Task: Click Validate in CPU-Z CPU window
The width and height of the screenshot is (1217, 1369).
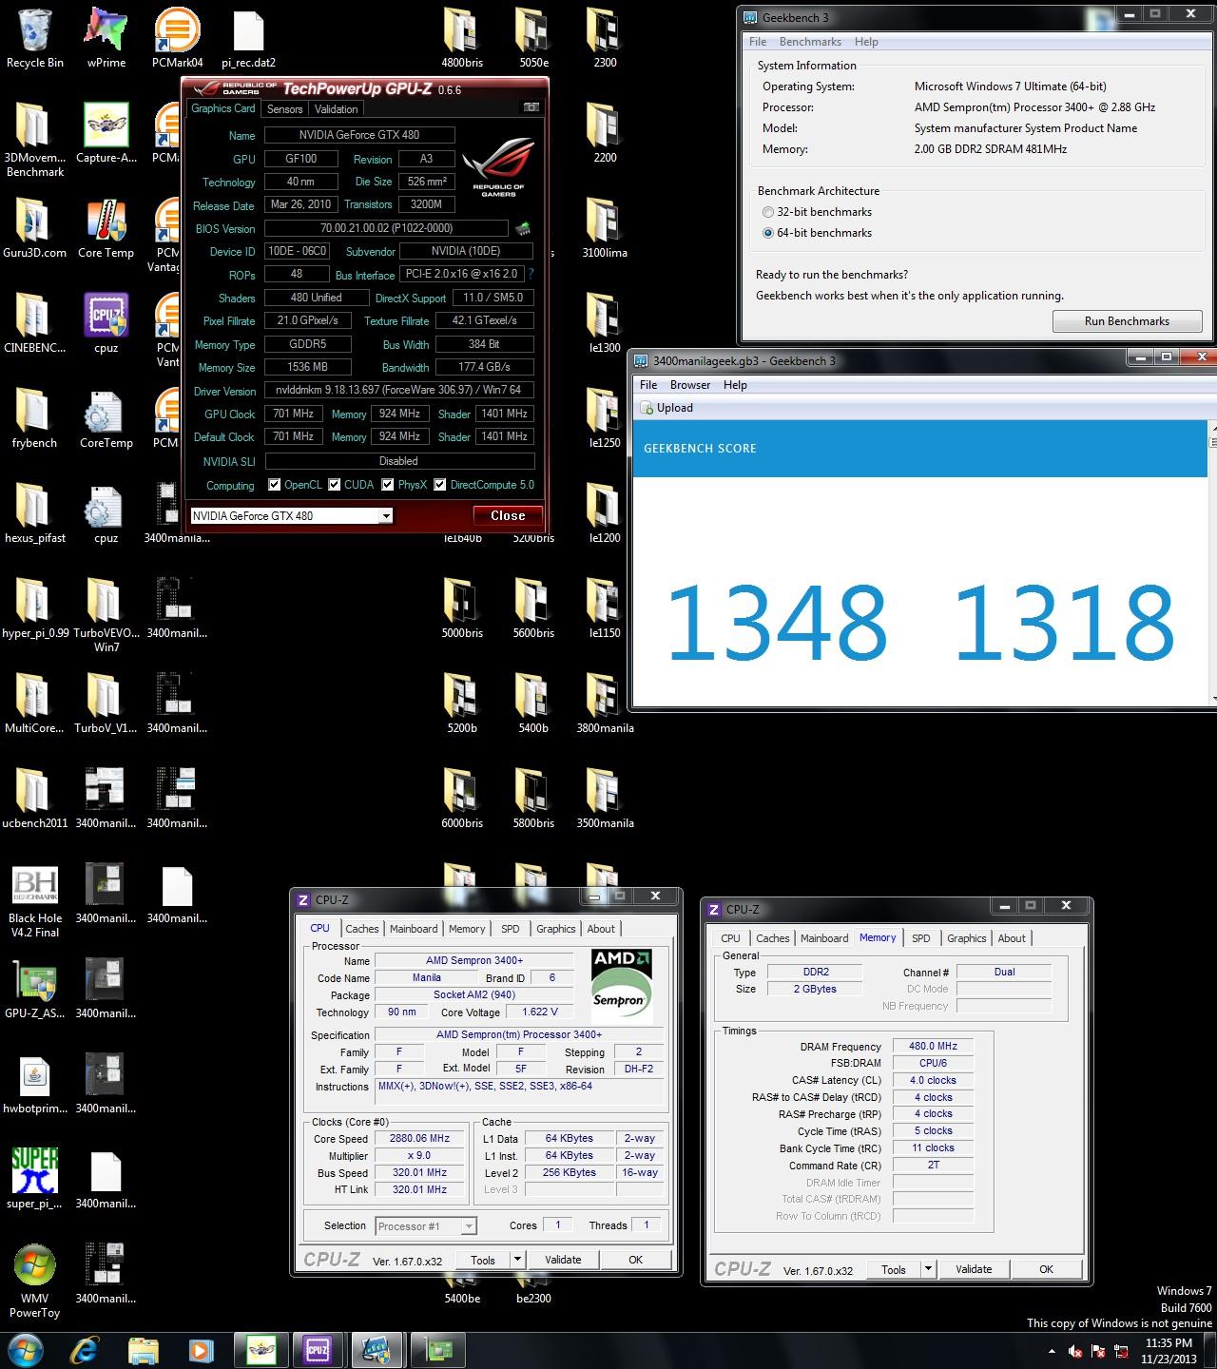Action: [x=563, y=1260]
